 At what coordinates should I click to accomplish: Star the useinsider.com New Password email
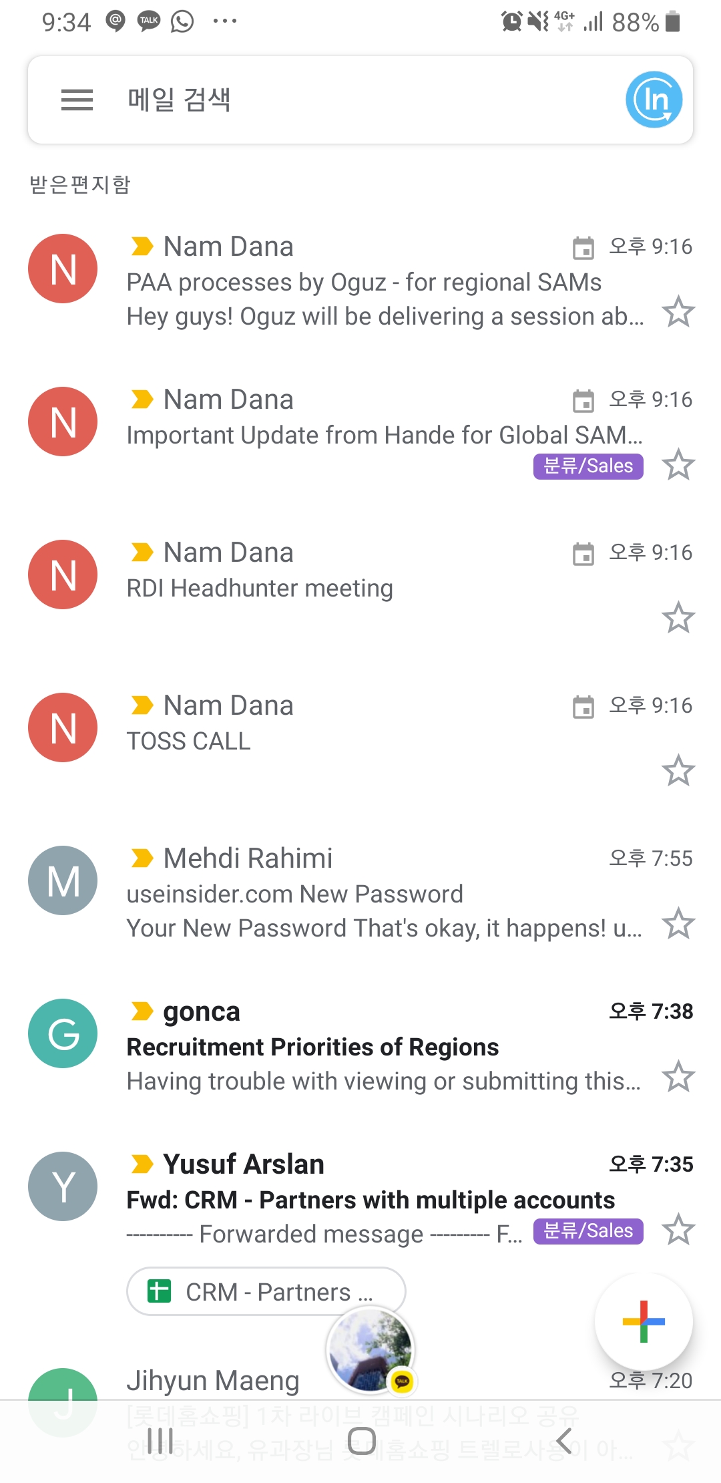tap(678, 924)
